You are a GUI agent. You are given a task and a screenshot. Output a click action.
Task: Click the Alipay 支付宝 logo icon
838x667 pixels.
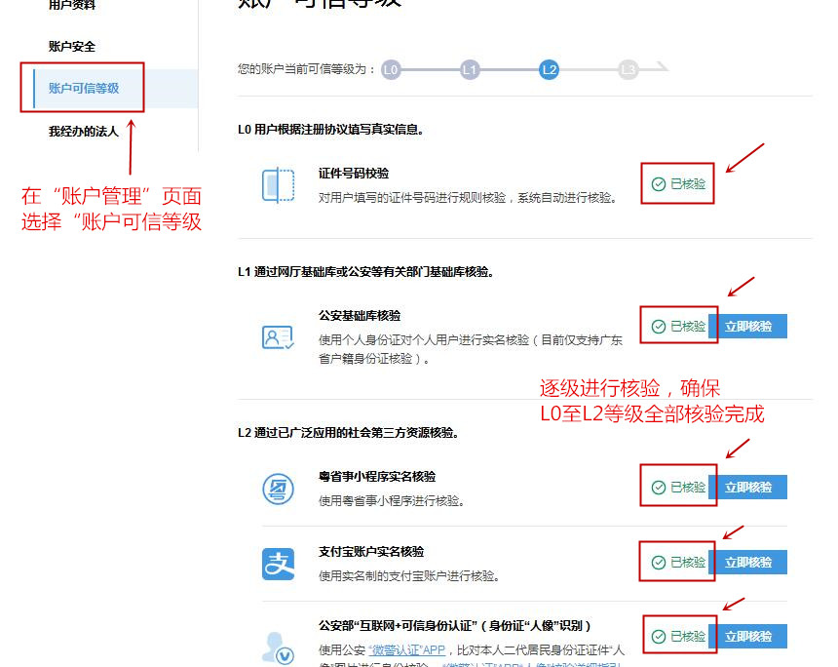(x=278, y=564)
